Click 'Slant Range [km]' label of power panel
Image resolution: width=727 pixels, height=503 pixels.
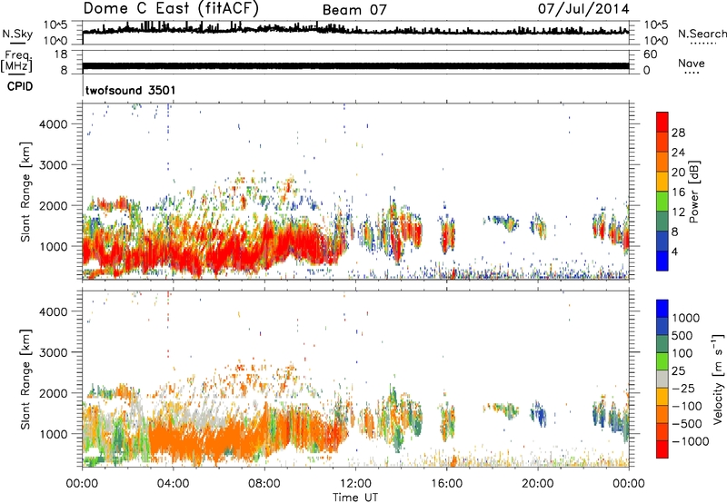[x=25, y=192]
